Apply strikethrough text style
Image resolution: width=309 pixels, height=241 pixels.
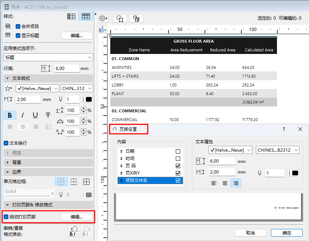coord(48,115)
